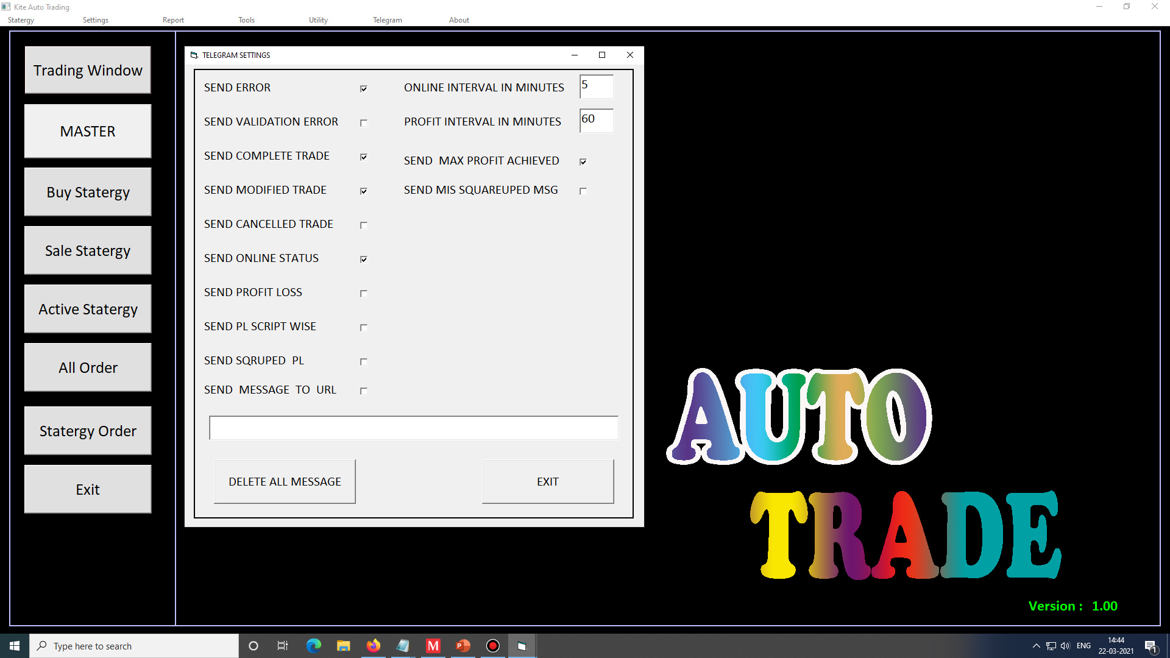Click the message URL text box
This screenshot has height=658, width=1170.
click(x=413, y=428)
